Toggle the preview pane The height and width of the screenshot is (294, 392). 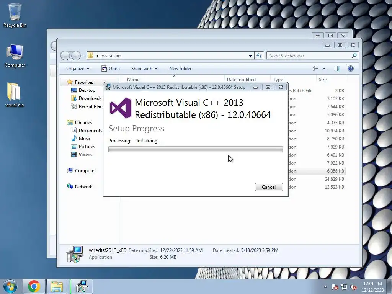[337, 69]
